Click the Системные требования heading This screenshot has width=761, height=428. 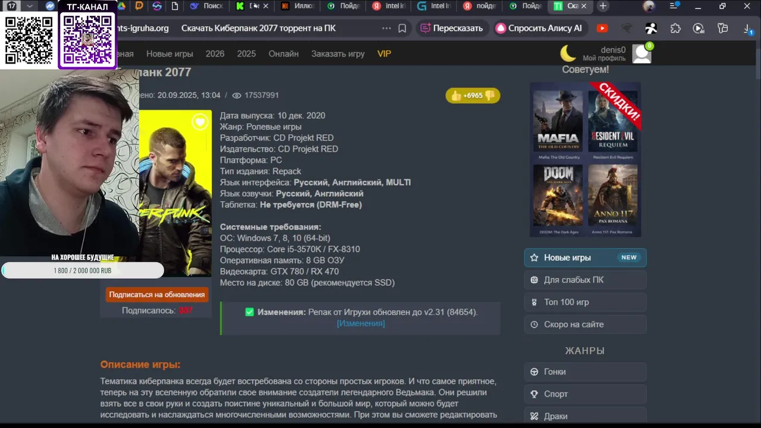tap(271, 227)
